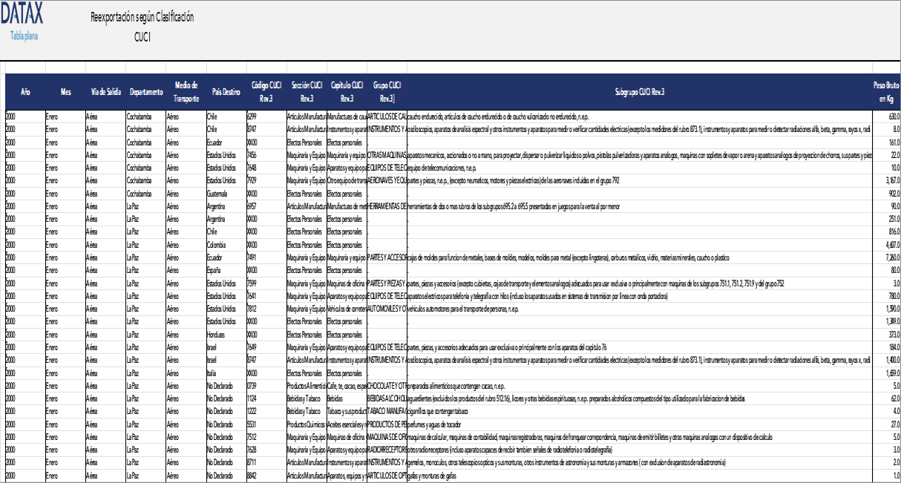Screen dimensions: 901x483
Task: Select the "Medio de Transporte" column header
Action: tap(186, 91)
